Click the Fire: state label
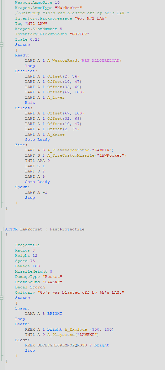 21,145
